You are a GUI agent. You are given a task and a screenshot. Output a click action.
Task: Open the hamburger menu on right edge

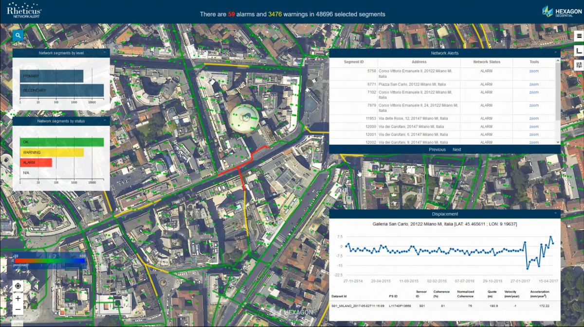[579, 36]
